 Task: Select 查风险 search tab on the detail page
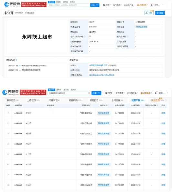click(65, 2)
